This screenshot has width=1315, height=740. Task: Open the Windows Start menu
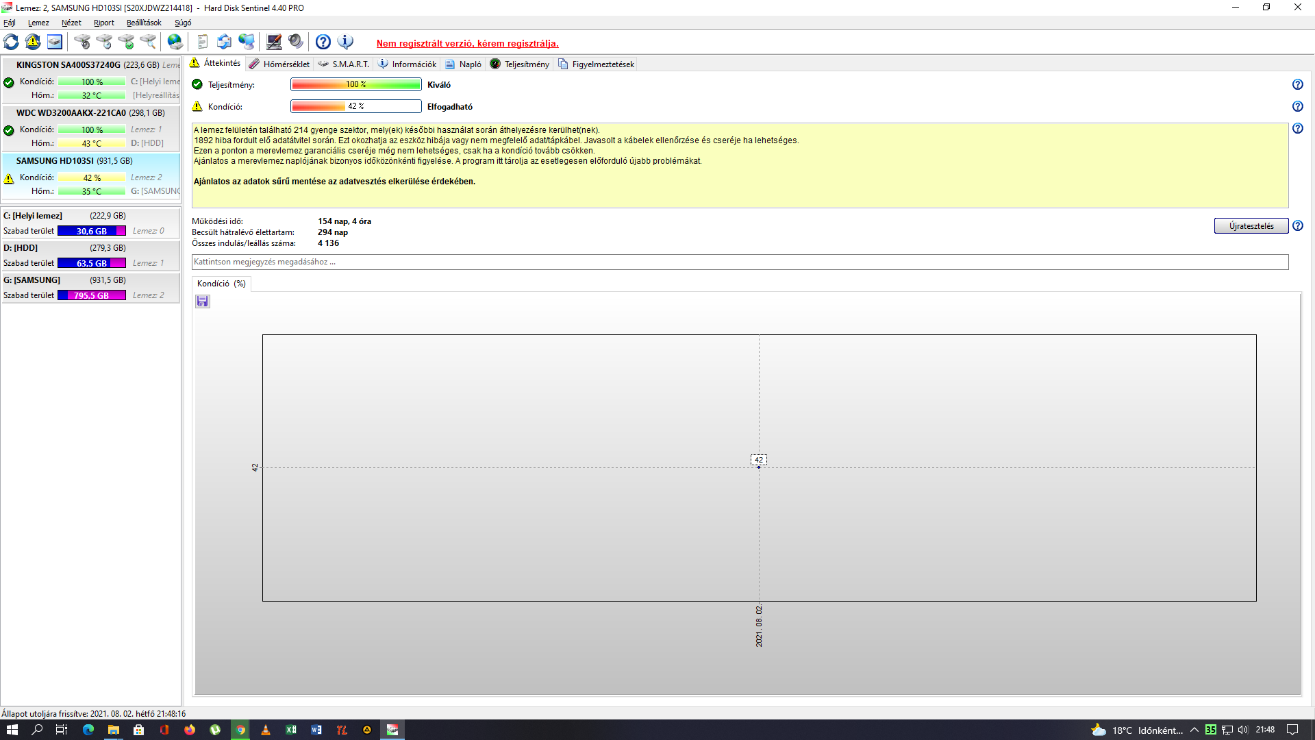12,730
